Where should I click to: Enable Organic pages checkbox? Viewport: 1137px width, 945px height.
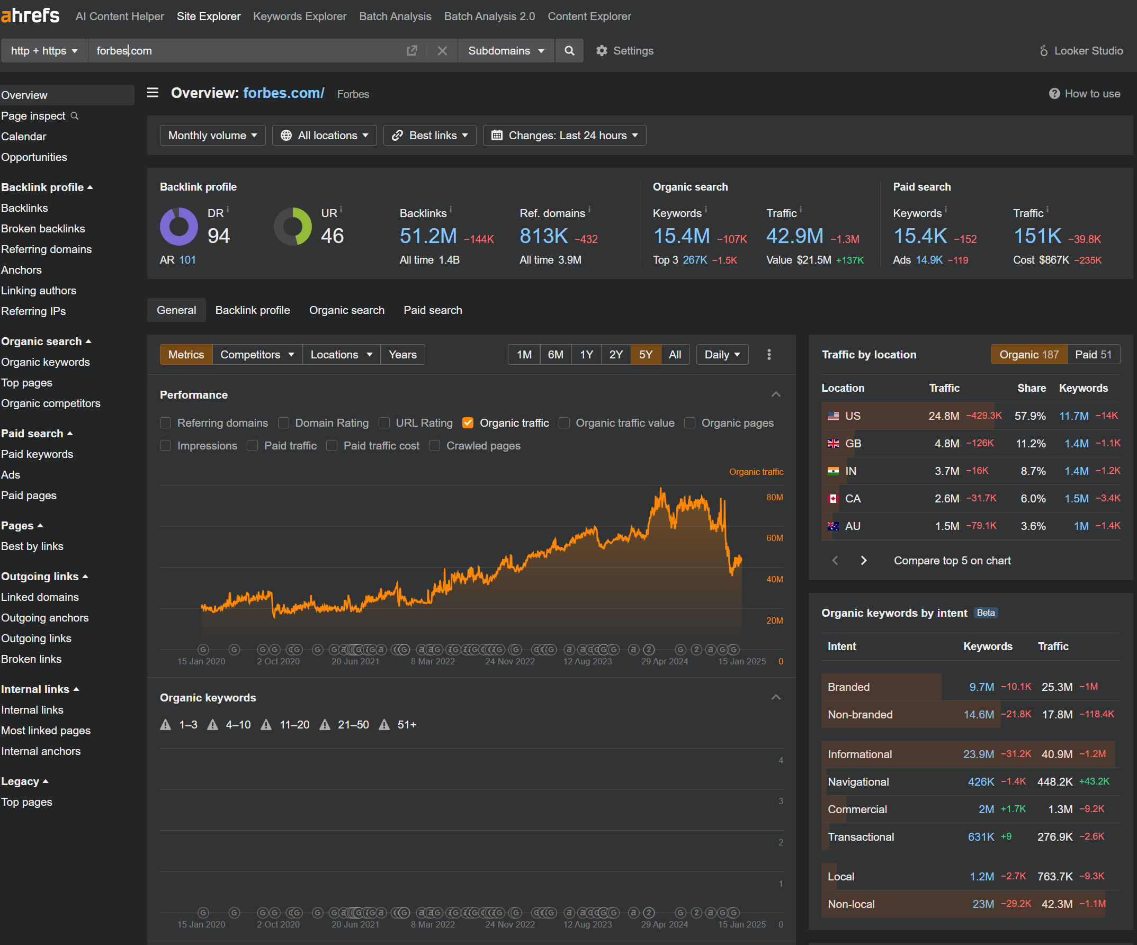690,422
